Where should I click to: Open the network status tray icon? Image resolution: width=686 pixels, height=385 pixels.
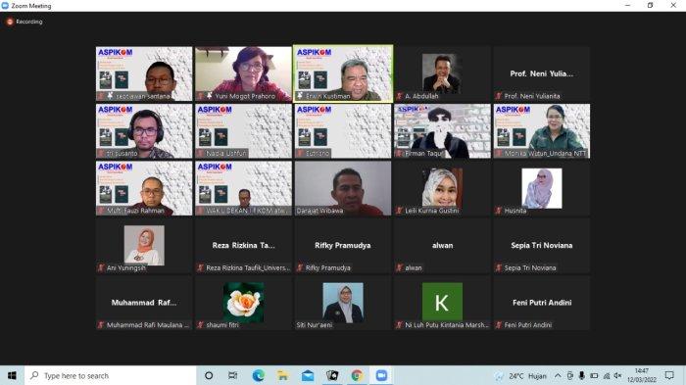(607, 375)
